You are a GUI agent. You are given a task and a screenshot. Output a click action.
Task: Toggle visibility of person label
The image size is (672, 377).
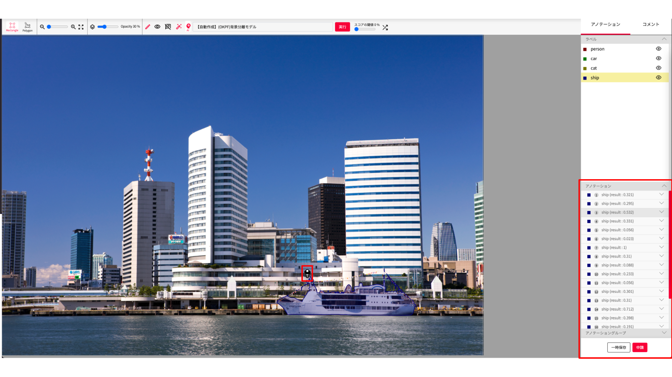click(658, 49)
